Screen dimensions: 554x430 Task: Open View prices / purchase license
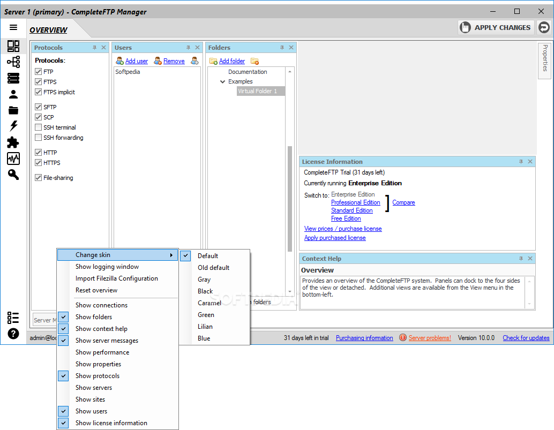pos(343,229)
